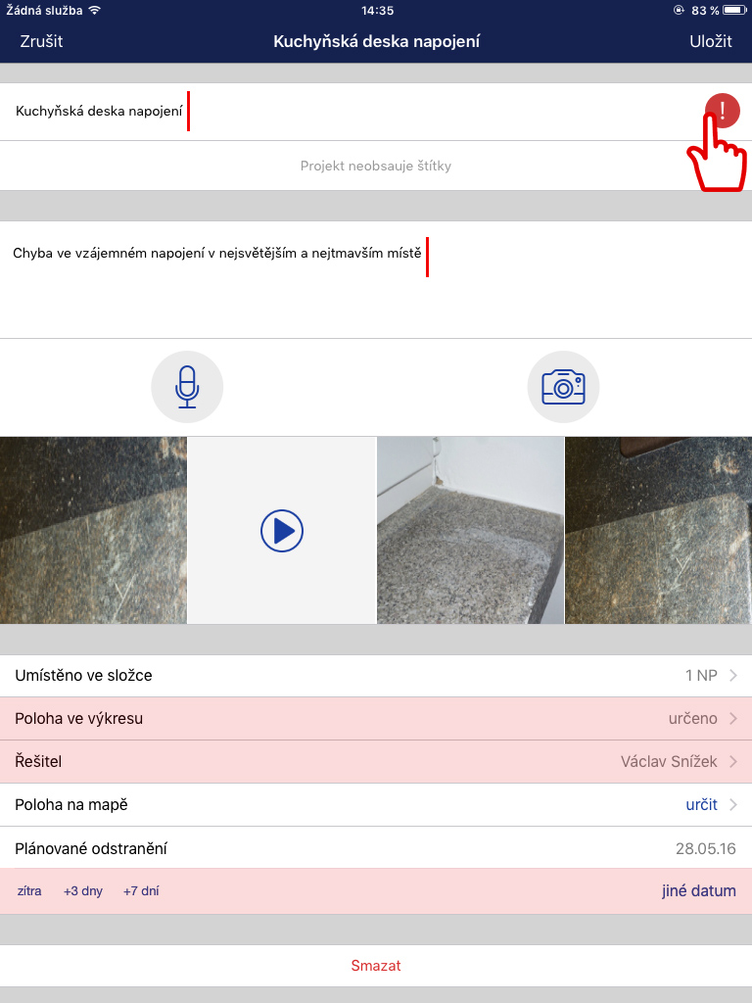Open the last dark countertop photo thumbnail

tap(659, 530)
